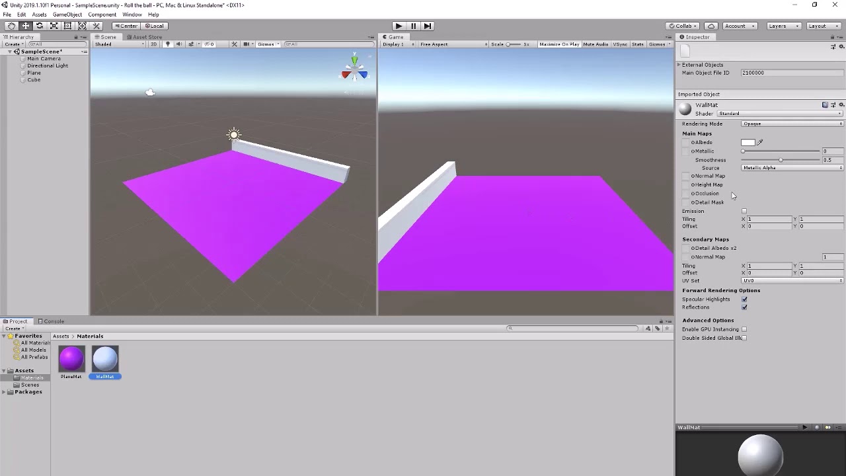Toggle scene effects icon

coord(191,44)
